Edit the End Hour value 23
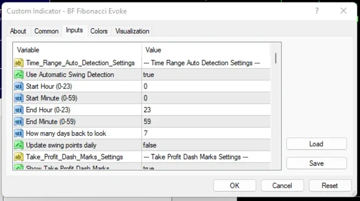 [x=206, y=110]
